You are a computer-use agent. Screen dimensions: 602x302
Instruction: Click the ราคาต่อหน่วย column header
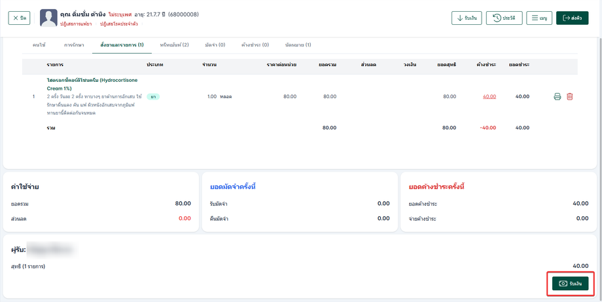tap(281, 65)
